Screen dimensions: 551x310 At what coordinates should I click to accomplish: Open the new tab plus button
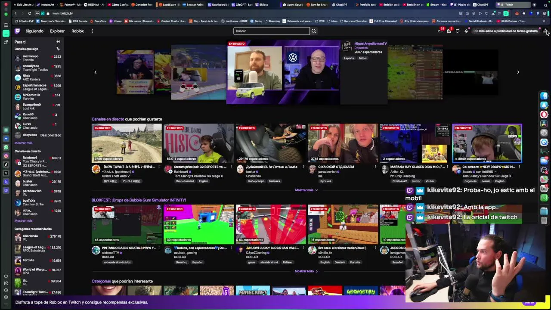(534, 5)
